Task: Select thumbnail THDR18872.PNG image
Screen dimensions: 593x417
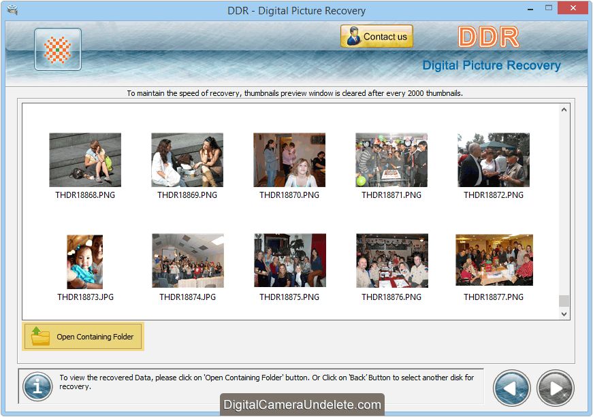Action: [494, 160]
